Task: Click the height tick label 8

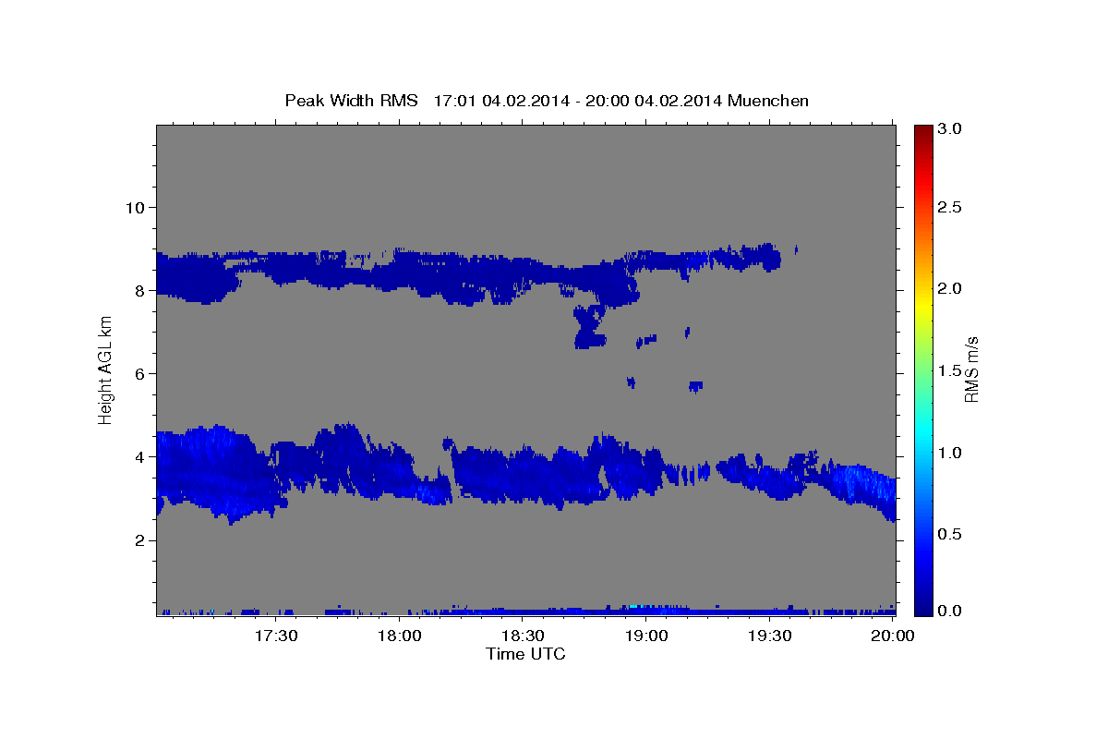Action: (x=139, y=290)
